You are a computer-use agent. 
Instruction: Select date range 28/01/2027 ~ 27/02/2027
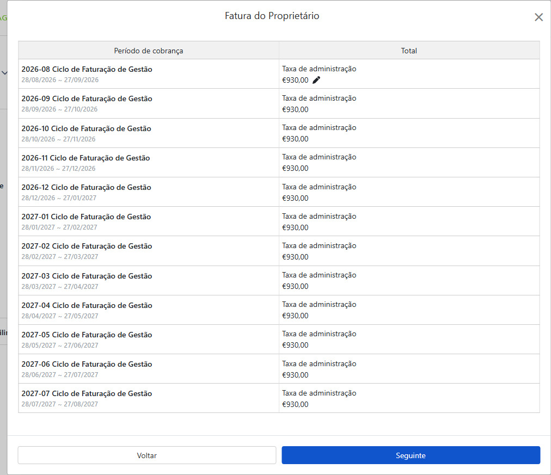pos(59,227)
